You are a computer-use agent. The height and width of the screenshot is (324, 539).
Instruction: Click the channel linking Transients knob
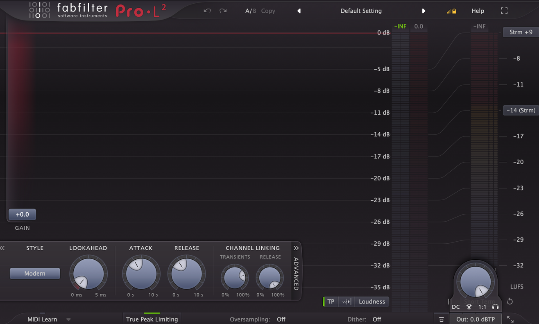(235, 277)
